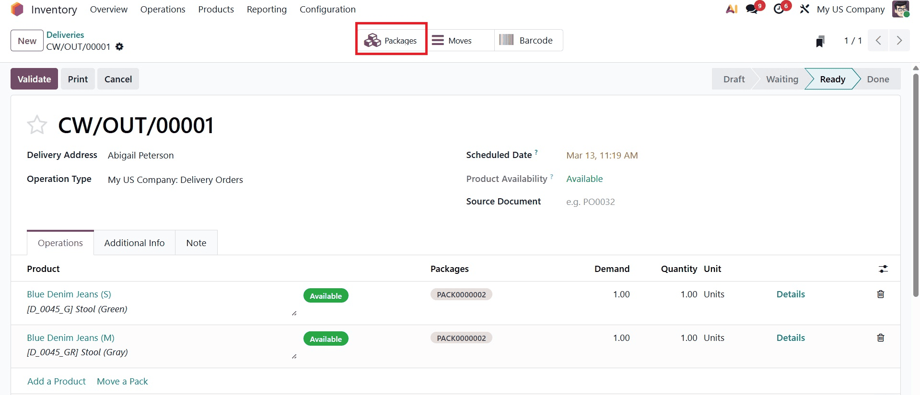Click the Demand column header
The image size is (920, 395).
(612, 269)
